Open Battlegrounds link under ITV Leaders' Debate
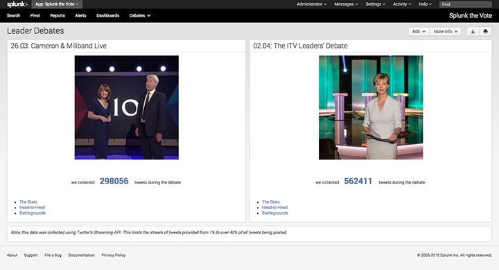 (275, 213)
